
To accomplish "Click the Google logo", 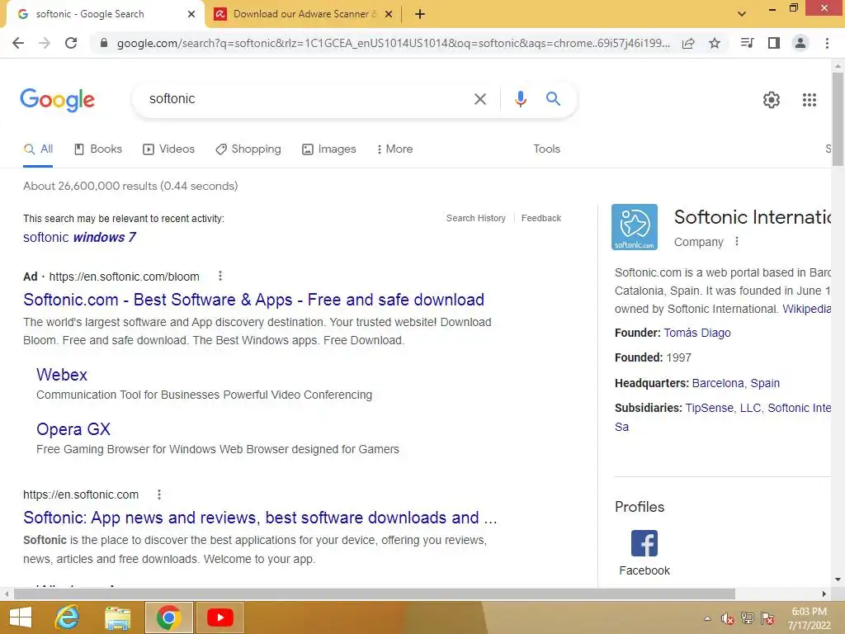I will [x=57, y=100].
